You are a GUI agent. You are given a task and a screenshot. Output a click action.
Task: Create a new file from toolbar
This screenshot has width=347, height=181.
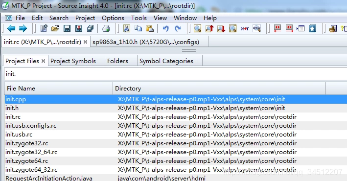coord(44,28)
